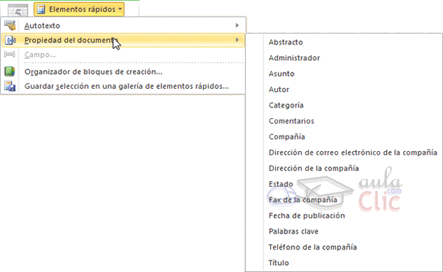This screenshot has height=272, width=443.
Task: Click the Organizador de bloques green icon
Action: [x=10, y=71]
